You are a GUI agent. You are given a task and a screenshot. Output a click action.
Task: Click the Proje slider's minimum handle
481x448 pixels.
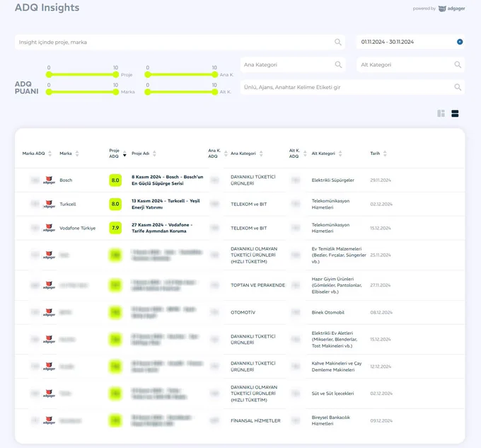point(49,74)
